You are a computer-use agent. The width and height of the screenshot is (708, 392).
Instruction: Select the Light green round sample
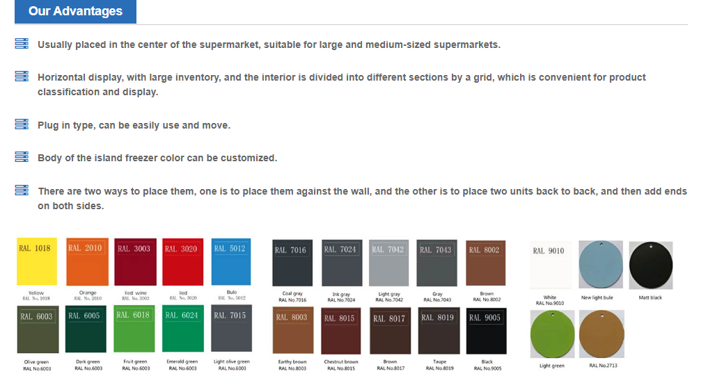pos(552,334)
